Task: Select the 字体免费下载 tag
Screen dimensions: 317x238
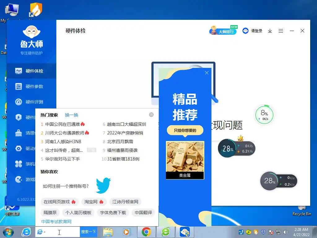Action: 113,213
